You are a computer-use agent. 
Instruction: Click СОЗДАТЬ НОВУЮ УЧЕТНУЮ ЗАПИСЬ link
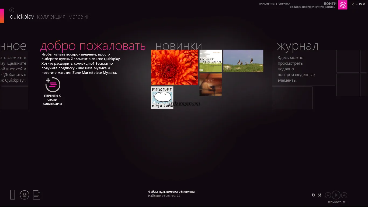(x=313, y=7)
